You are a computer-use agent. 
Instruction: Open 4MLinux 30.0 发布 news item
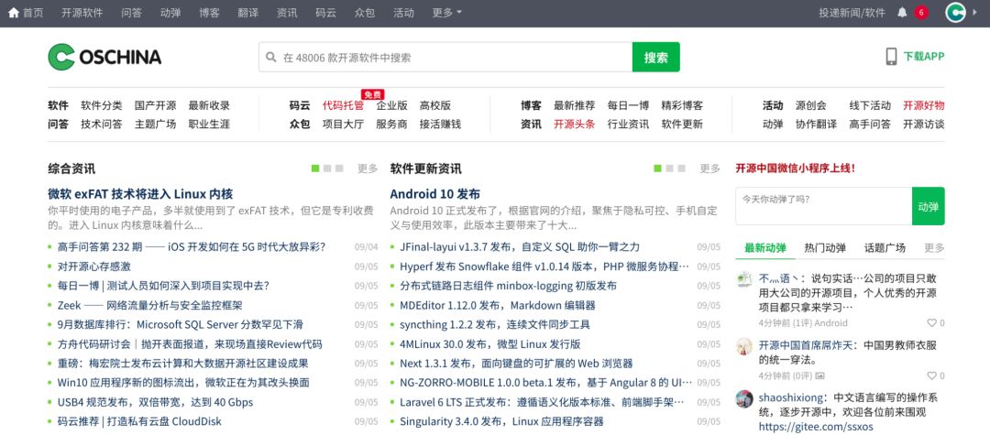(x=489, y=344)
